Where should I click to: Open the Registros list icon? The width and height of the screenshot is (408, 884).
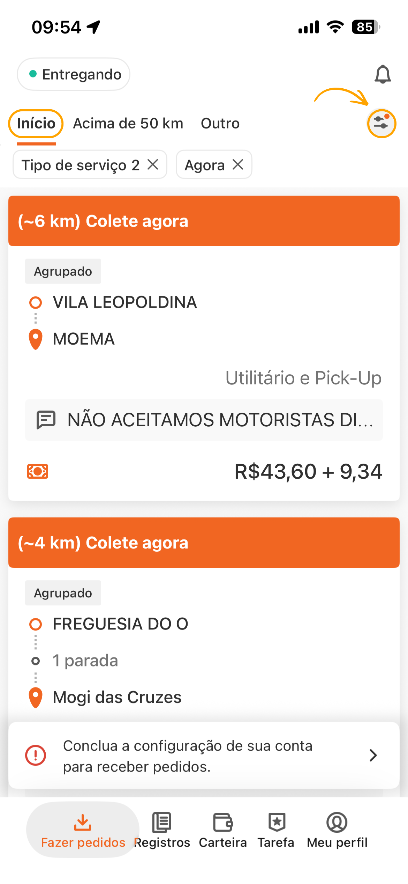pos(162,822)
